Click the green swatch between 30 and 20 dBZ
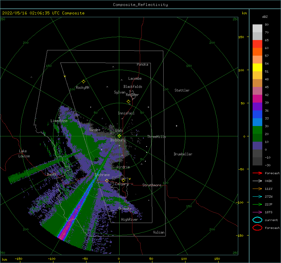This screenshot has height=263, width=281. coord(257,130)
